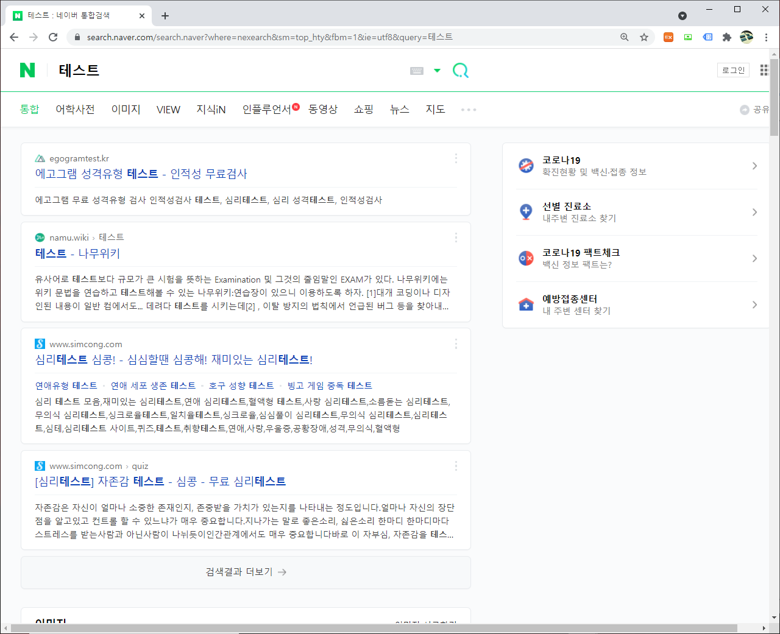Open Chrome profile avatar
The image size is (780, 634).
746,37
